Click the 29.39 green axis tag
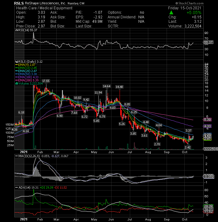 208,206
